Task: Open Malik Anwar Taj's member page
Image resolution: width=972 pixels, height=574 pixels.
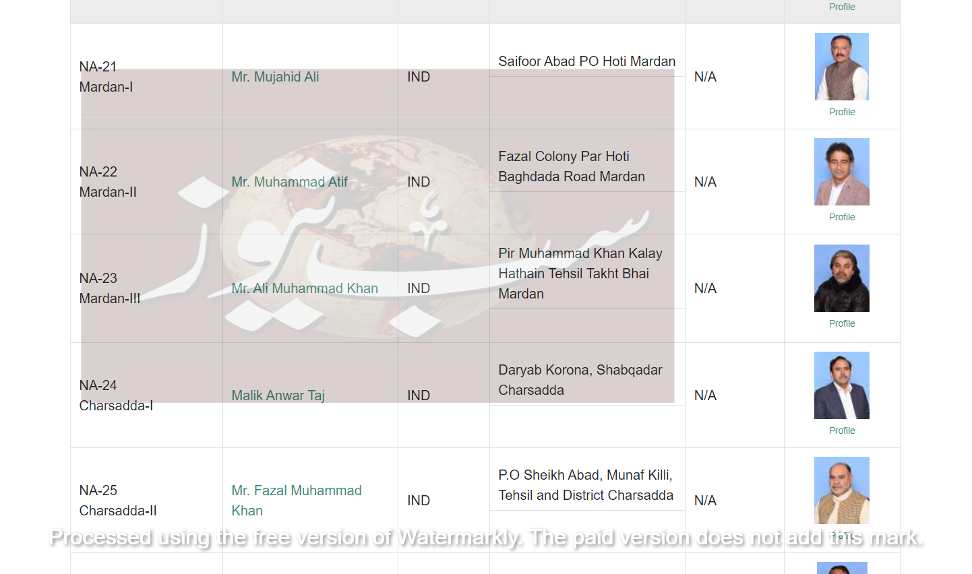Action: [278, 395]
